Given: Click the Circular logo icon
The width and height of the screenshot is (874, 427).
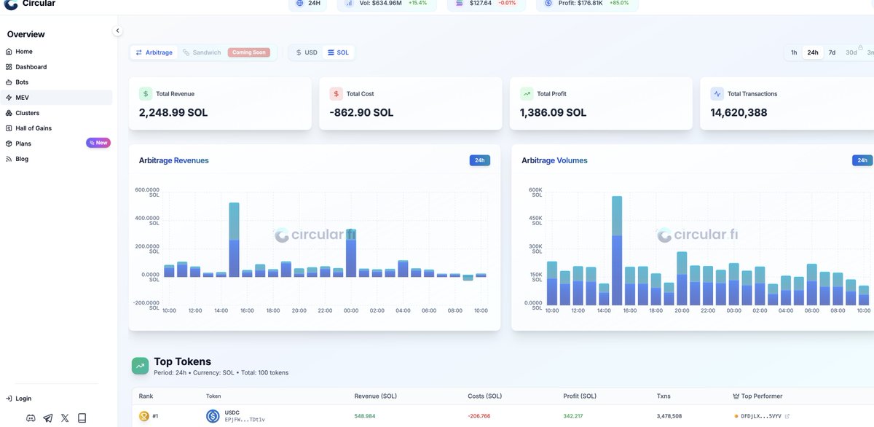Looking at the screenshot, I should click(x=11, y=4).
